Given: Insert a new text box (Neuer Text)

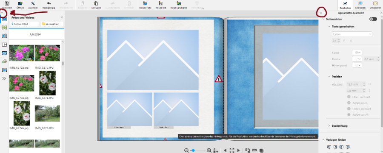Looking at the screenshot, I should (161, 5).
